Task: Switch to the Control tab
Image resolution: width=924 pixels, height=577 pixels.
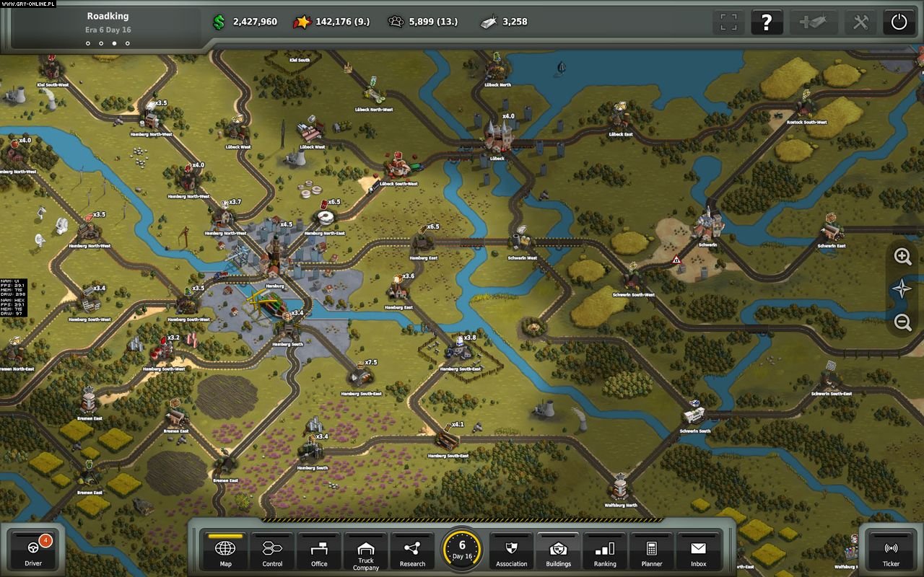Action: [273, 551]
